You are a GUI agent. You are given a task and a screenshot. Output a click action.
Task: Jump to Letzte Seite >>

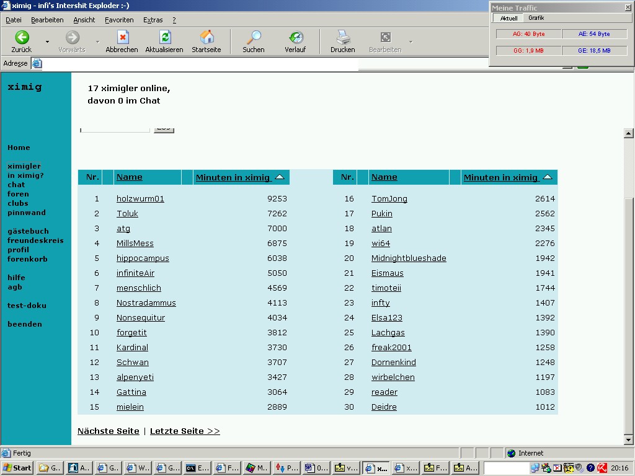pyautogui.click(x=185, y=431)
